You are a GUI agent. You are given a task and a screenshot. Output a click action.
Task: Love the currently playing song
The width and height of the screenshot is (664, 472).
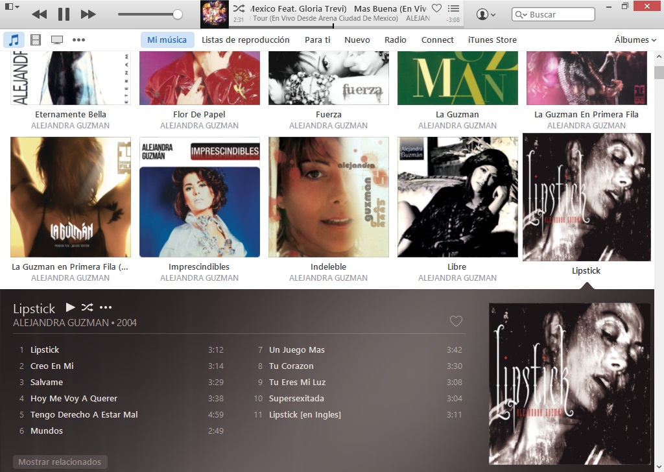436,8
